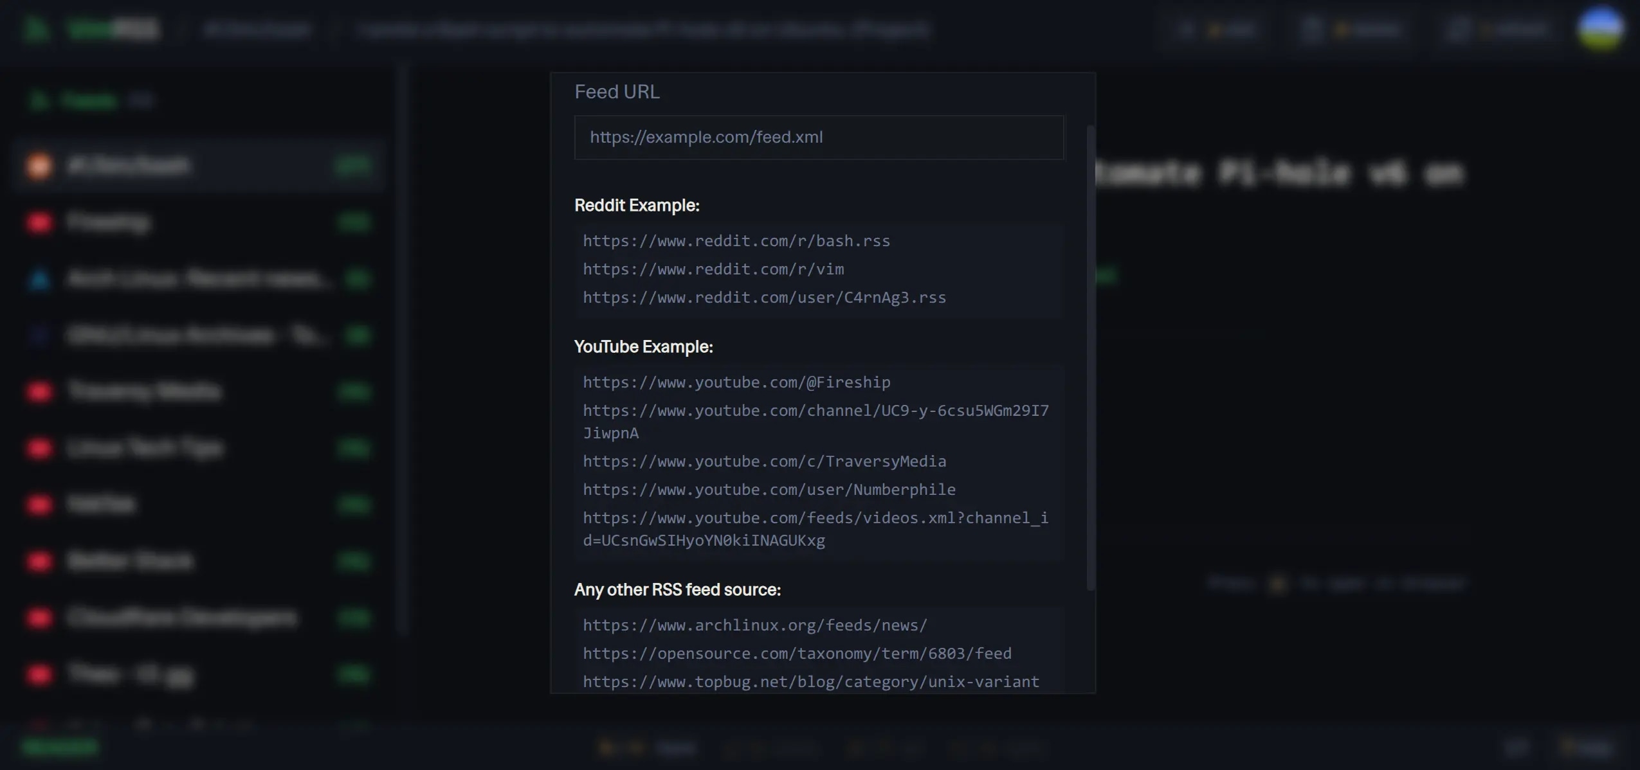The image size is (1640, 770).
Task: Click the reddit.com/r/vim example link
Action: point(713,269)
